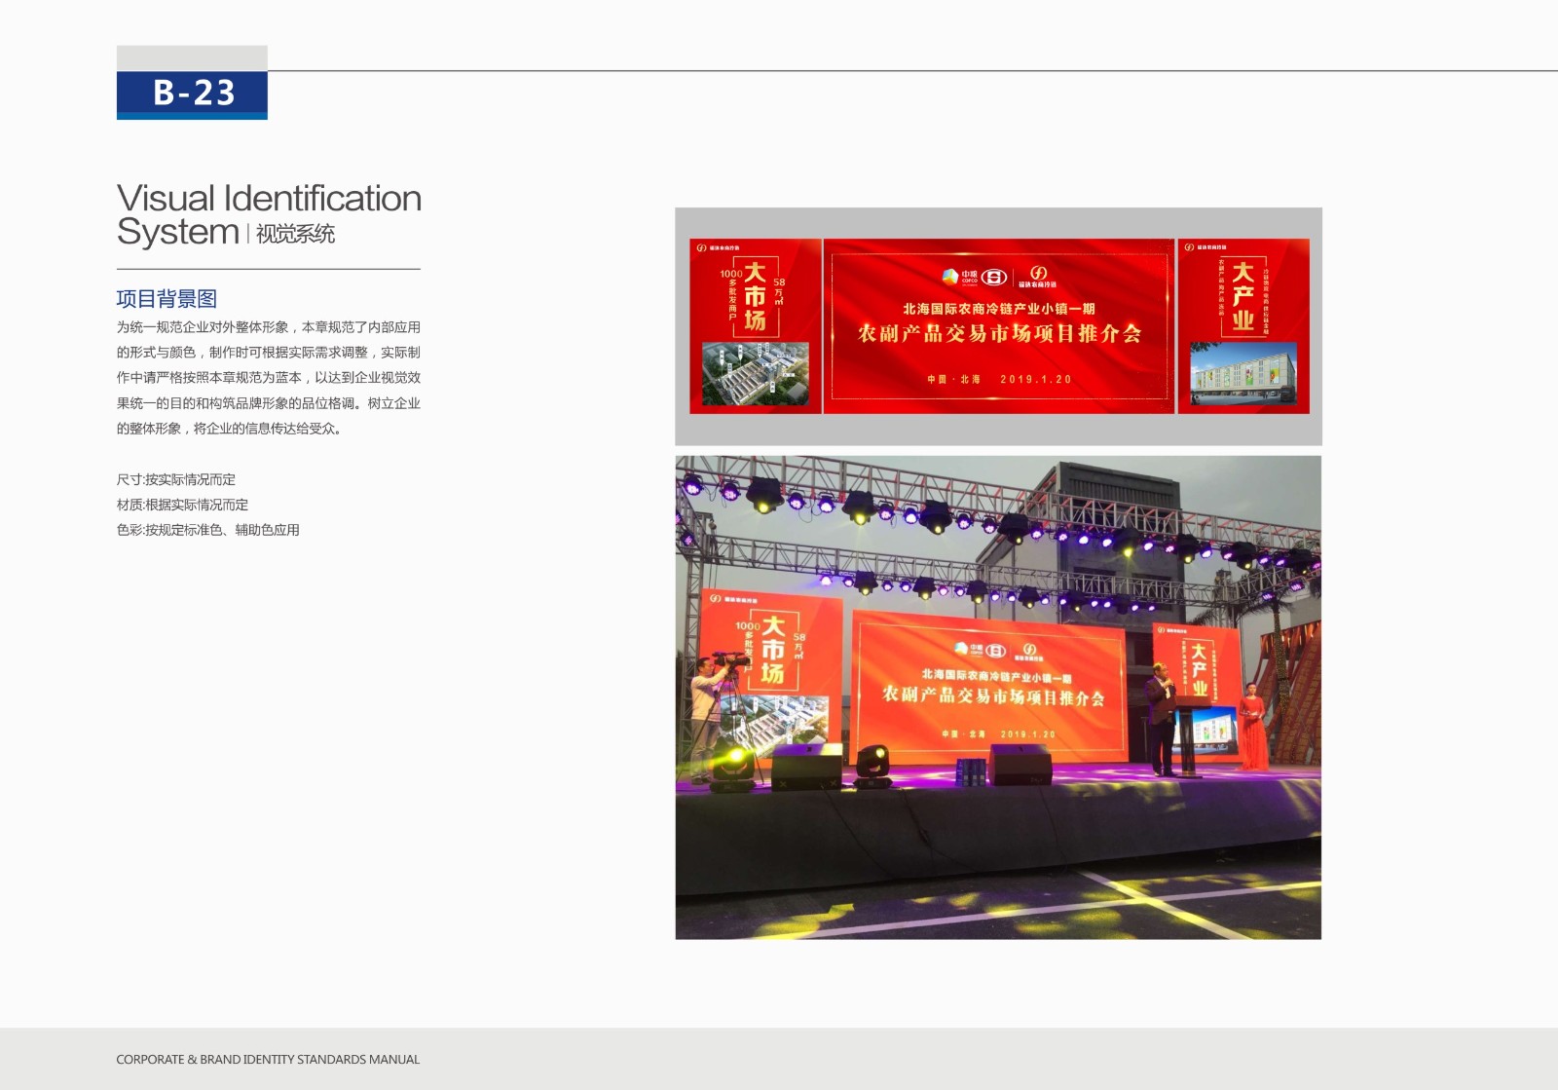Click the circular white logo beside COFCO
1558x1090 pixels.
pyautogui.click(x=994, y=277)
